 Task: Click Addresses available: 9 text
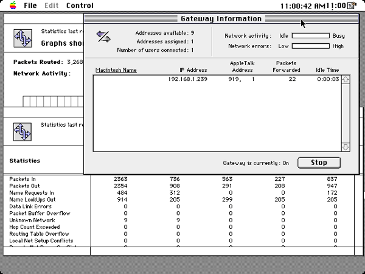165,33
